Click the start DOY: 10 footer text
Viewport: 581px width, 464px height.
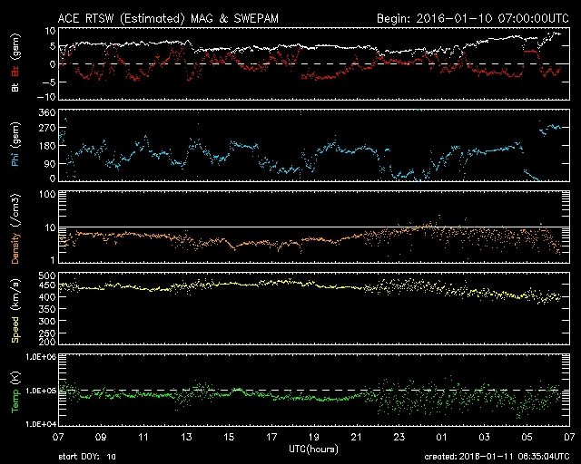(x=86, y=457)
